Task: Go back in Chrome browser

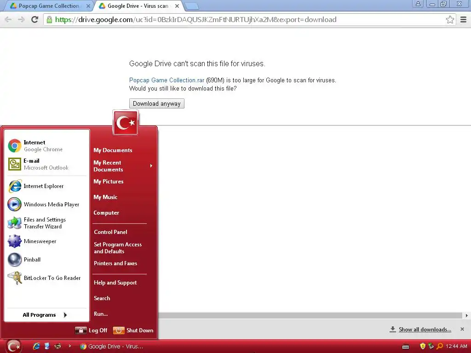Action: (8, 19)
